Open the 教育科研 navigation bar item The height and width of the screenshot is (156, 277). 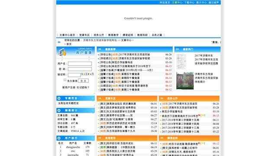142,35
